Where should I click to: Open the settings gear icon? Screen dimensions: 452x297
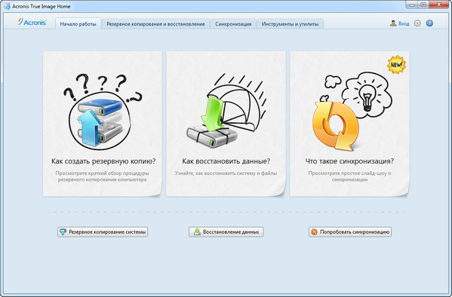[417, 23]
